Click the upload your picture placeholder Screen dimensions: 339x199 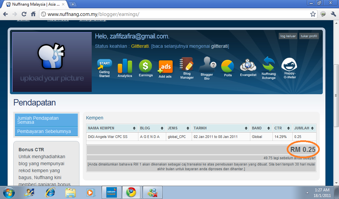[x=52, y=62]
